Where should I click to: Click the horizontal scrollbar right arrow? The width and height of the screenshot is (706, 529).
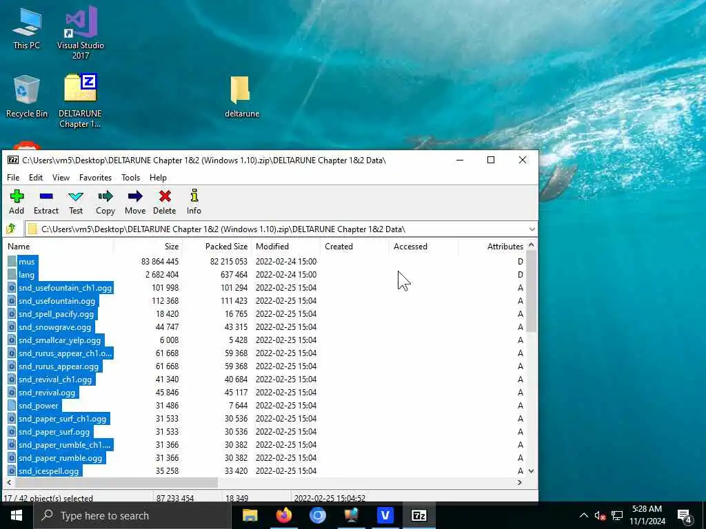tap(520, 482)
